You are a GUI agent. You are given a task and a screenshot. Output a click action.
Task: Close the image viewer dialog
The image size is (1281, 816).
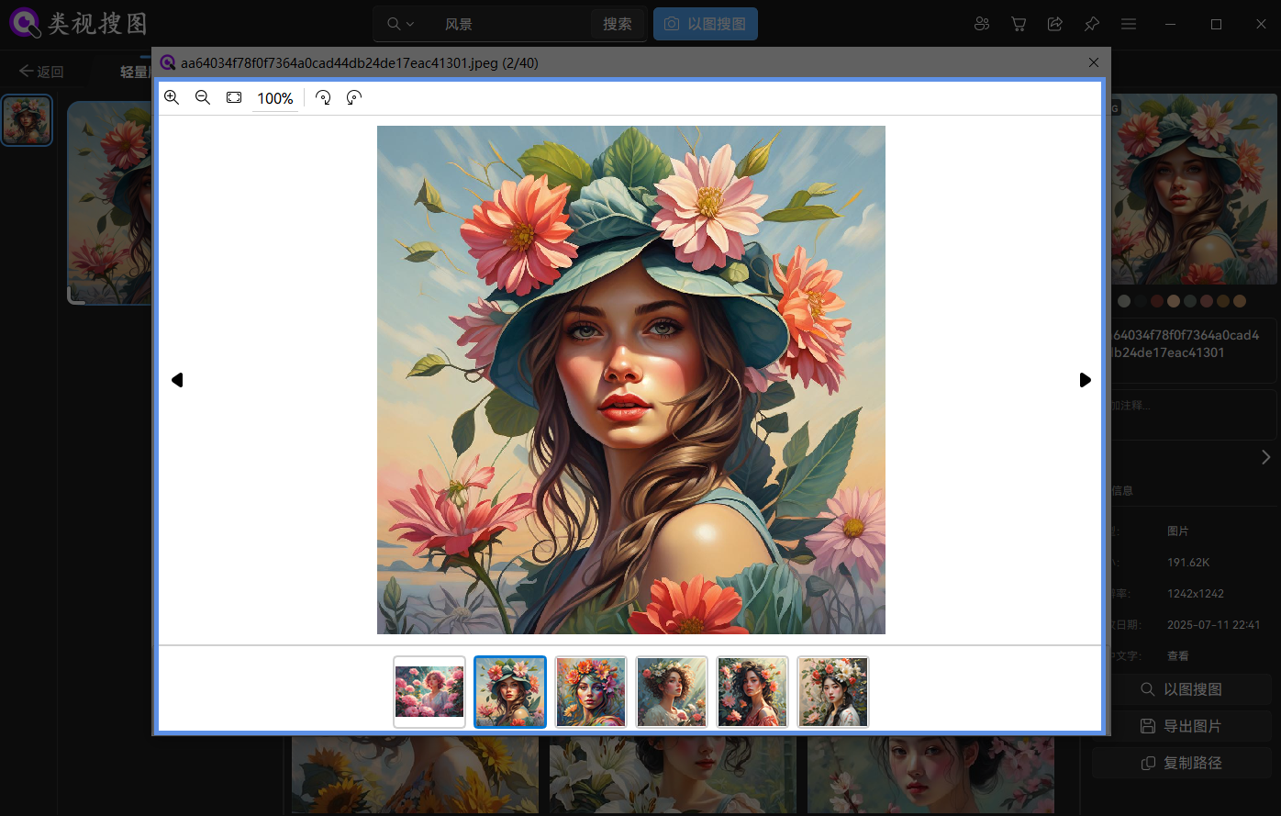(x=1094, y=62)
